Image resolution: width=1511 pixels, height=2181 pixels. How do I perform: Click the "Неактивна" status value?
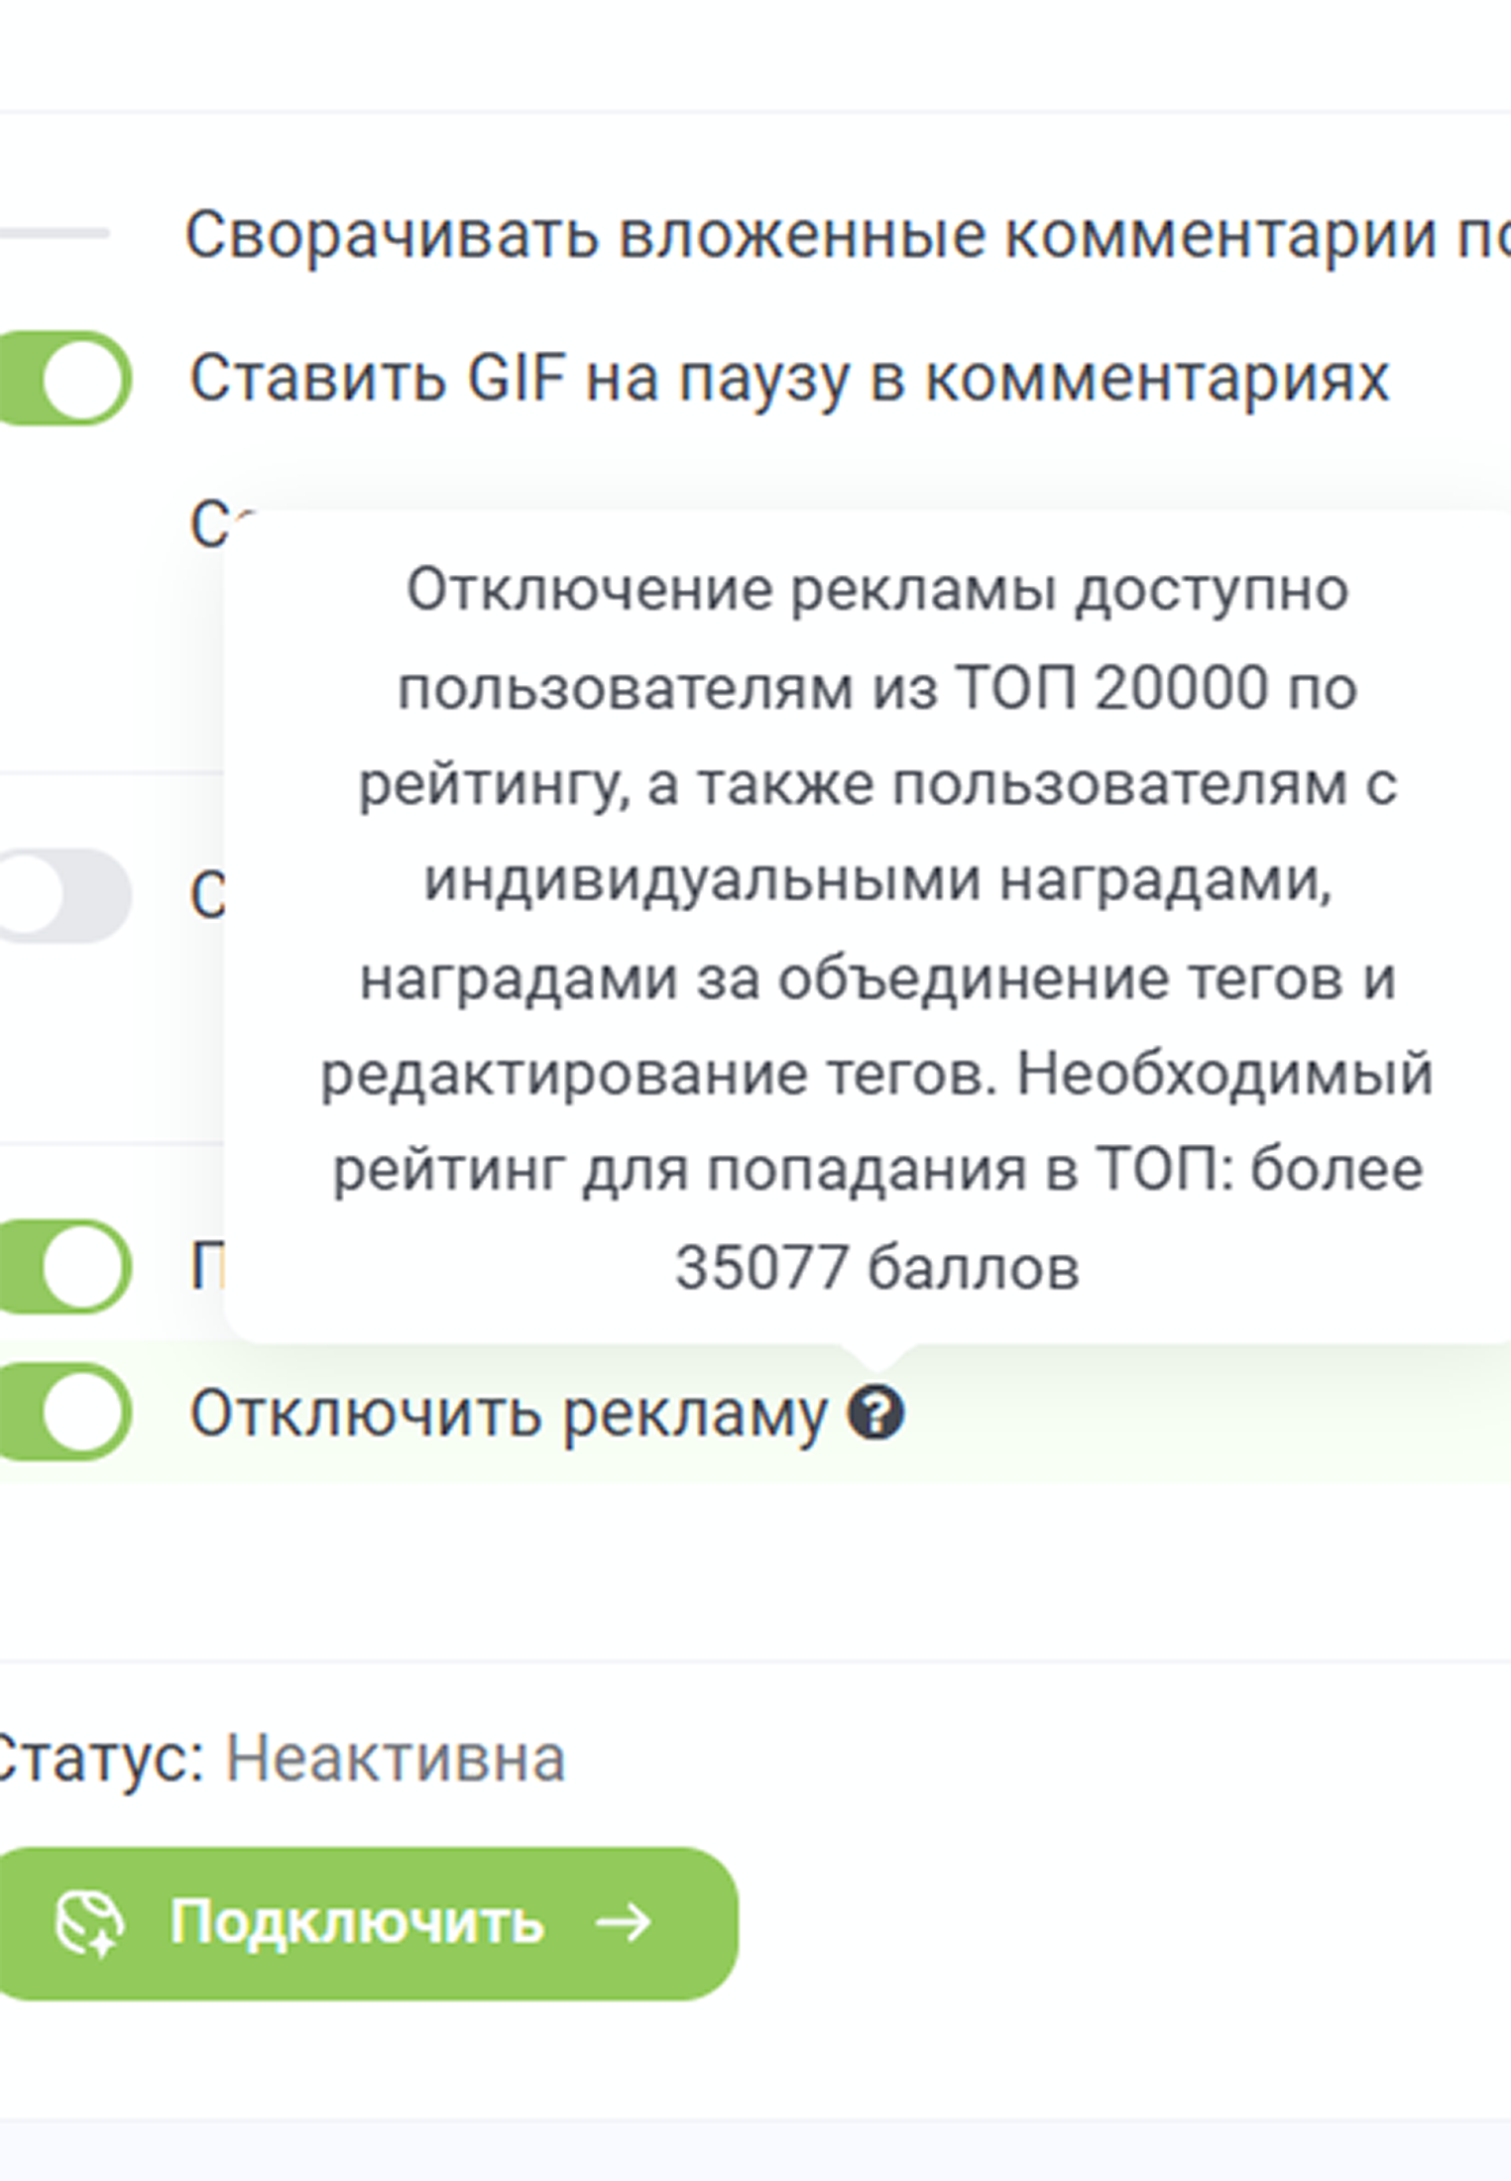pos(396,1760)
